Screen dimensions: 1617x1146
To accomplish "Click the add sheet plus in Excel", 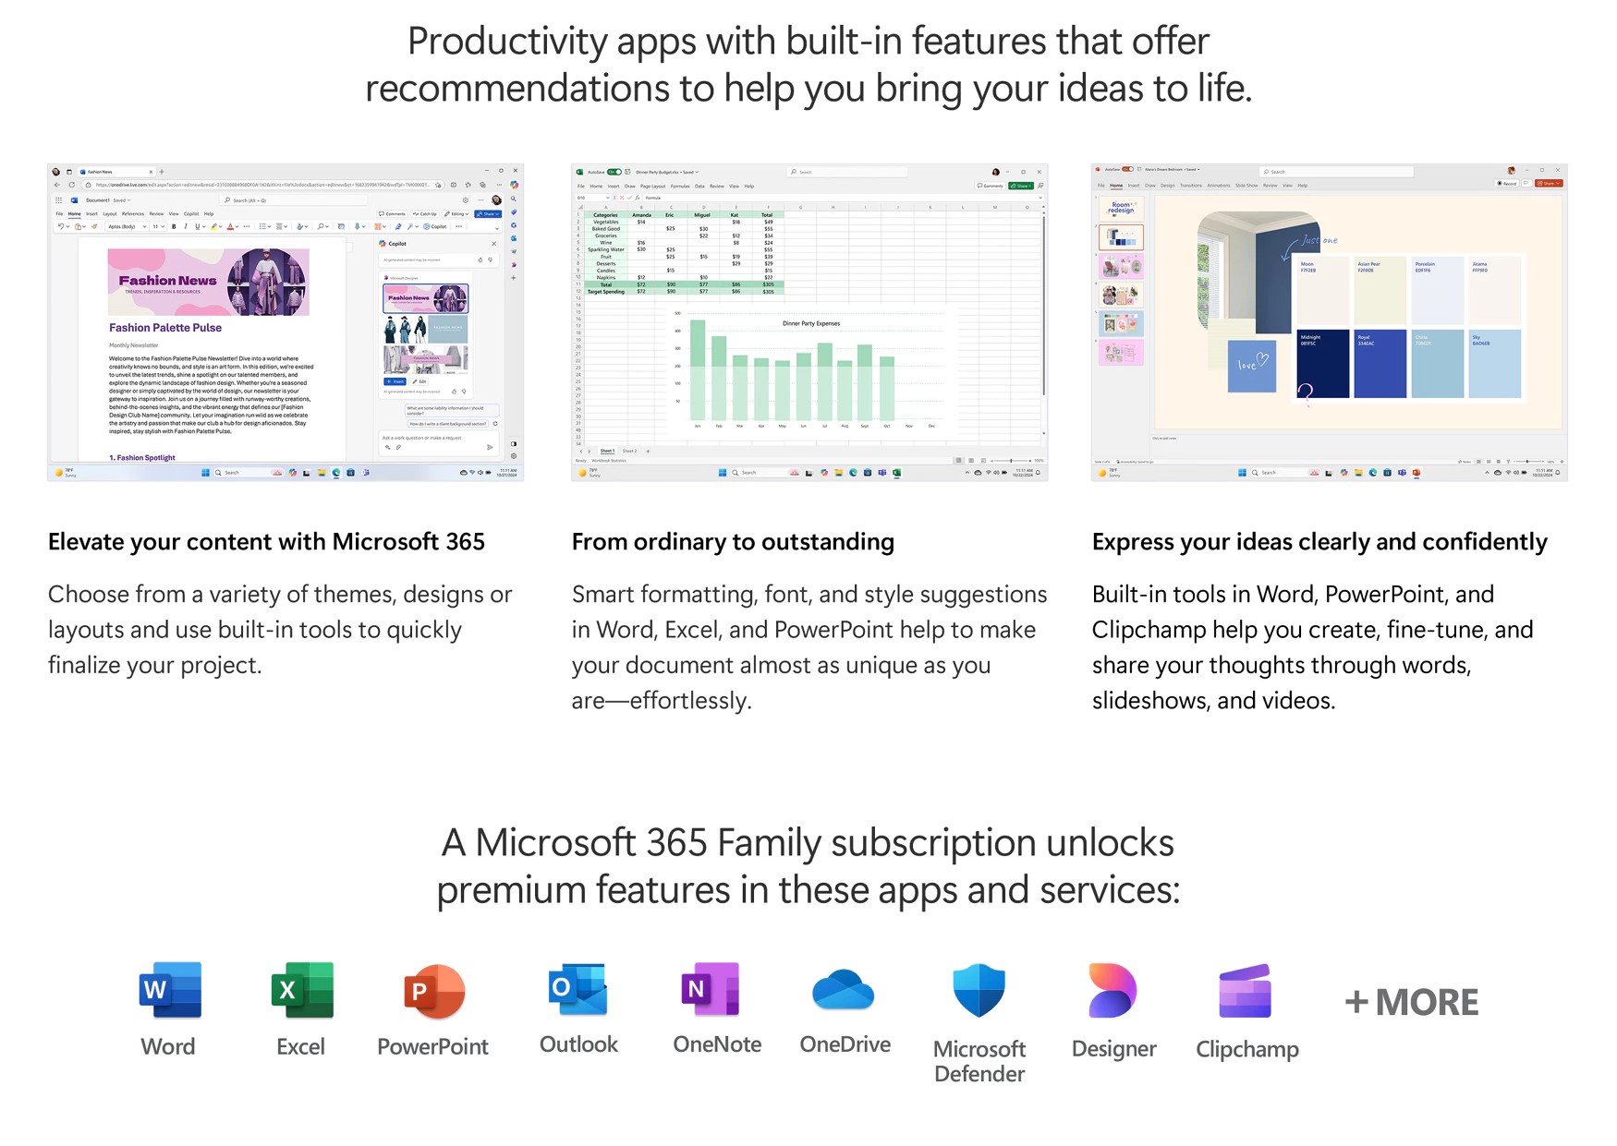I will click(x=648, y=451).
